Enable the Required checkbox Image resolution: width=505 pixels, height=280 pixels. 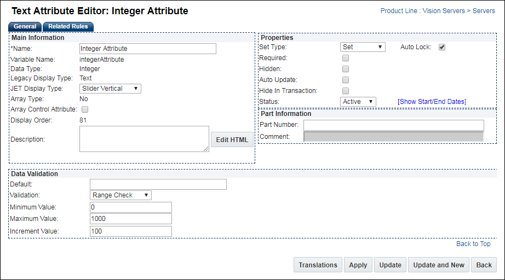click(346, 58)
